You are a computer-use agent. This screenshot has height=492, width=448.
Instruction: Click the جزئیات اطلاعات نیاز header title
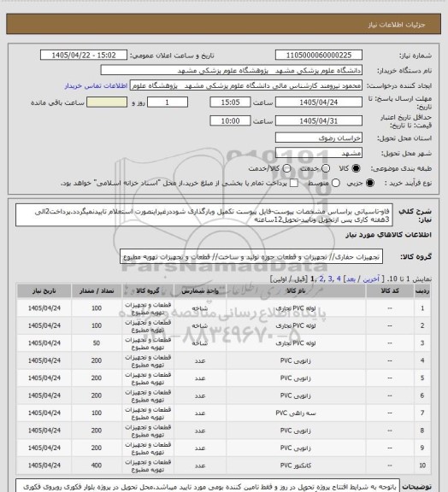point(397,25)
